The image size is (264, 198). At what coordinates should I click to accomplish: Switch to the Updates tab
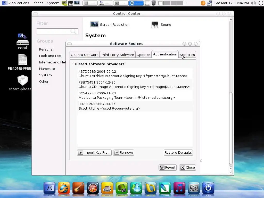[143, 55]
